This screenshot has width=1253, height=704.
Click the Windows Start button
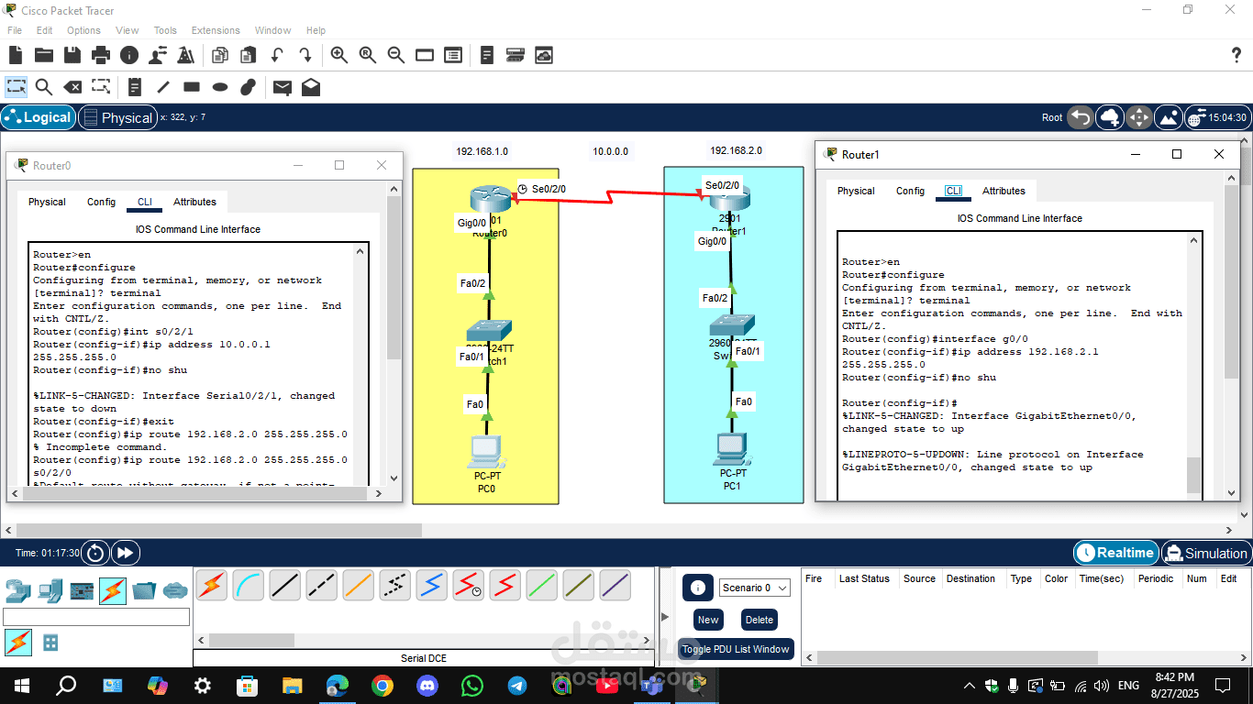22,685
